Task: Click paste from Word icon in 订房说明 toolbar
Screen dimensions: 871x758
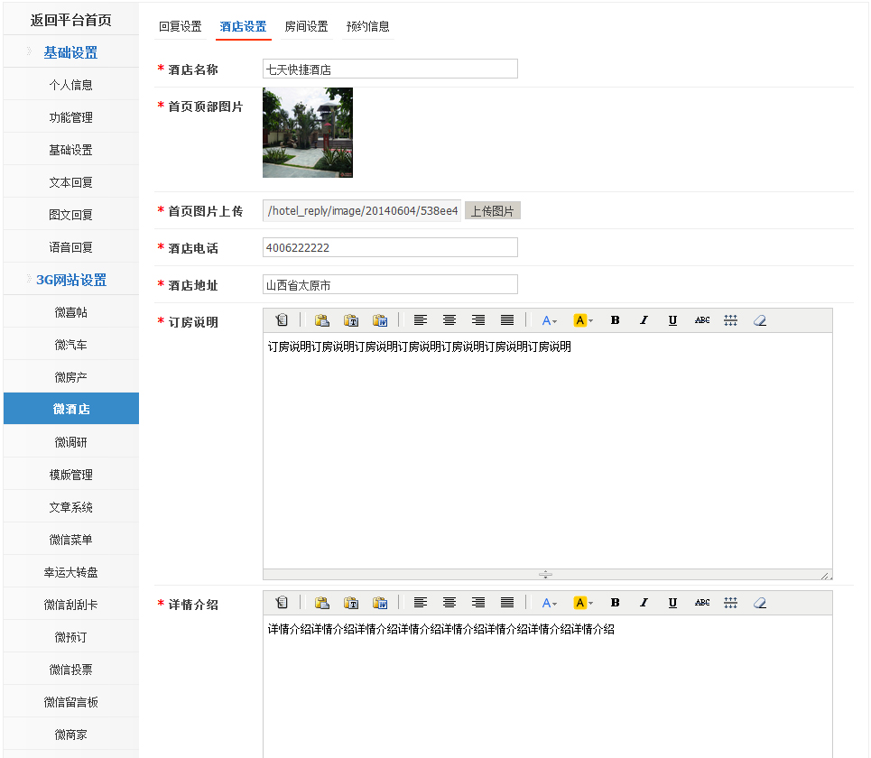Action: coord(380,320)
